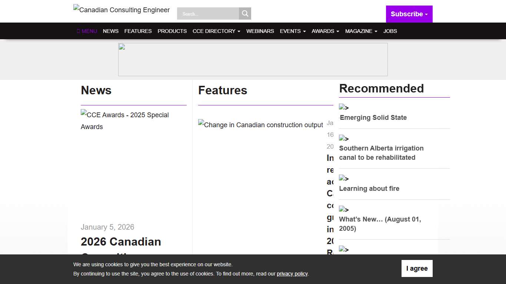Open the Learning about fire article
Screen dimensions: 506x284
[x=369, y=189]
